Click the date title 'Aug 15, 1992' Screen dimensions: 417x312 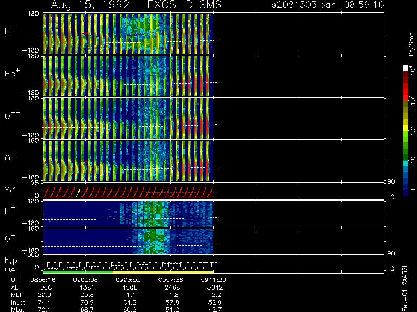click(x=90, y=5)
